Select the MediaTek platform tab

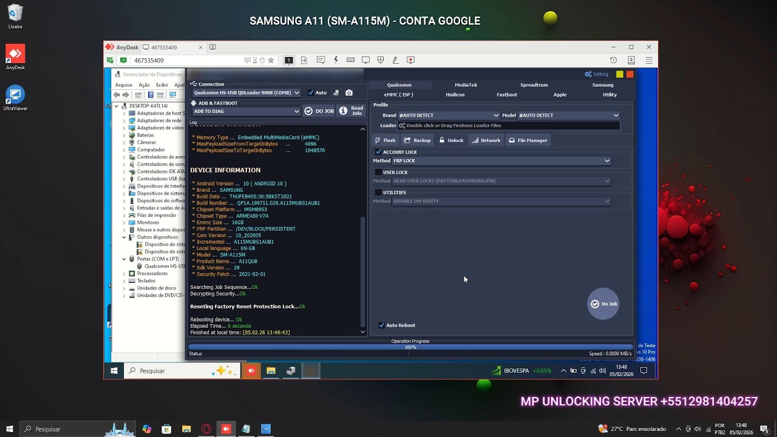466,85
